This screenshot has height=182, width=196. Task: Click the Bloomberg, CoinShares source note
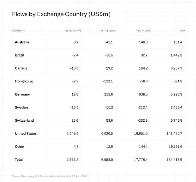click(x=50, y=176)
